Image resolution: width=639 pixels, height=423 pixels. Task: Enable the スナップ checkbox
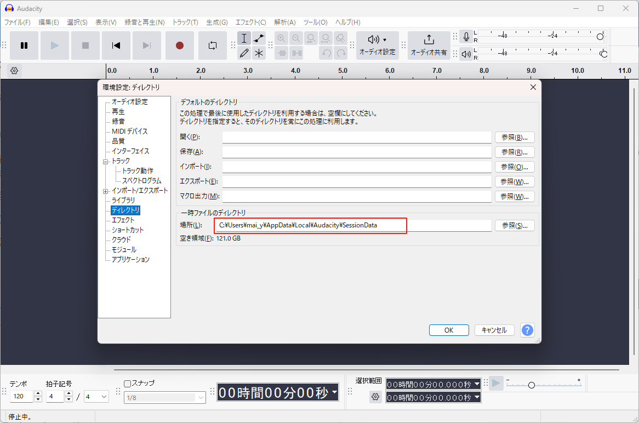127,384
